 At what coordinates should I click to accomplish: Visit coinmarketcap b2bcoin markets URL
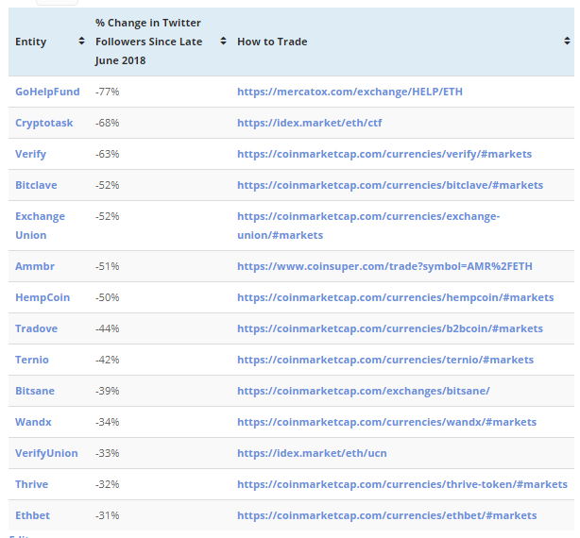[x=390, y=328]
